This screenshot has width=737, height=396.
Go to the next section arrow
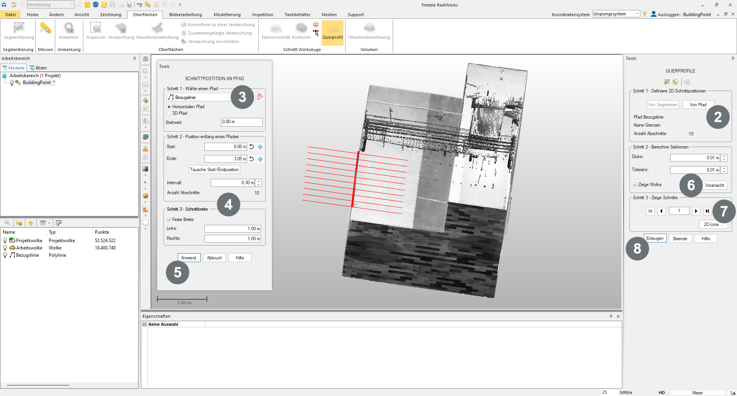click(696, 211)
